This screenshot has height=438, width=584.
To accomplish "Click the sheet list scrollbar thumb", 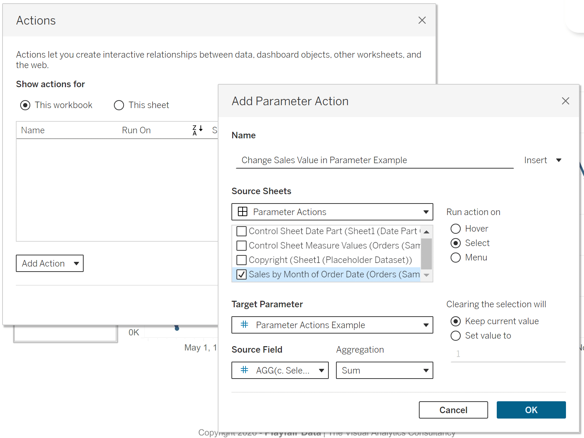I will tap(426, 254).
